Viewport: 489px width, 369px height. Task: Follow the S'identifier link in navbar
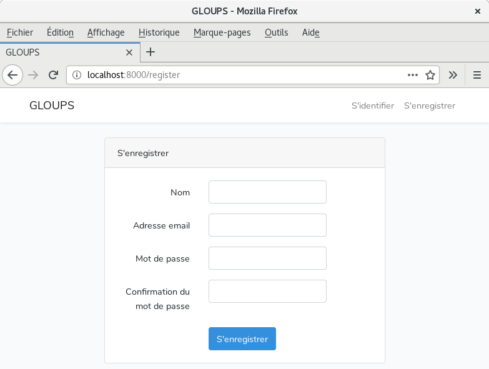(x=373, y=106)
